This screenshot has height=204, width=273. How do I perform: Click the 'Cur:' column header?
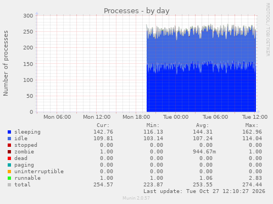point(103,125)
